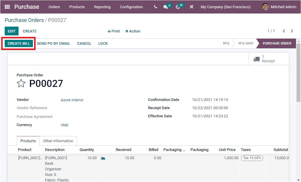Open the messaging conversations icon
Screen dimensions: 301x182
(x=165, y=7)
